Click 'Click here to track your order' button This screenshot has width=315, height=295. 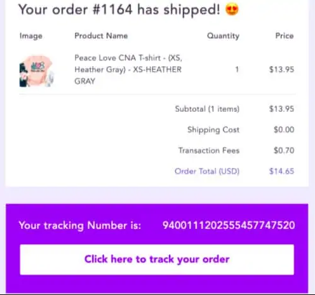pyautogui.click(x=157, y=259)
